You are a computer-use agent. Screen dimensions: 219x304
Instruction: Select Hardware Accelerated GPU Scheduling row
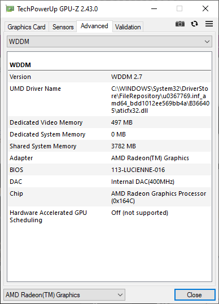pyautogui.click(x=109, y=216)
